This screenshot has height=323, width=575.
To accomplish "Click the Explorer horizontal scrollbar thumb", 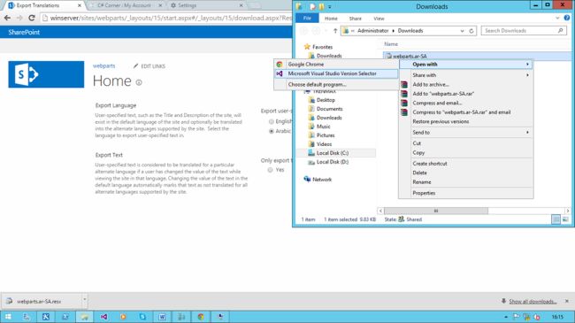I will click(x=435, y=211).
